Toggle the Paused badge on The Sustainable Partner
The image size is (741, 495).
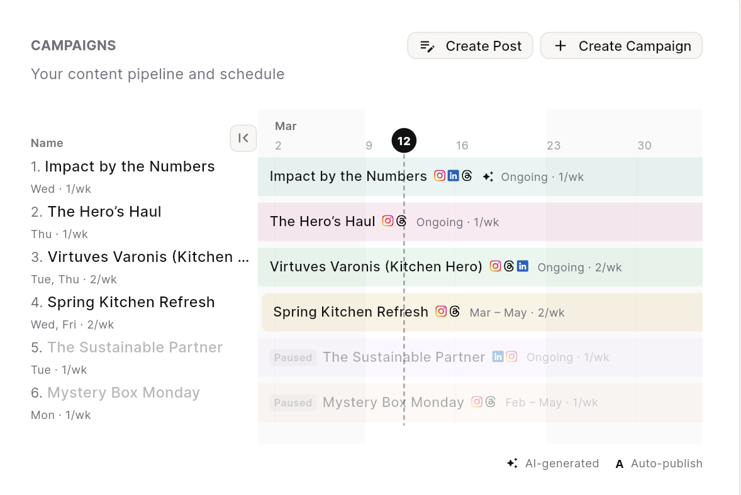(x=292, y=357)
